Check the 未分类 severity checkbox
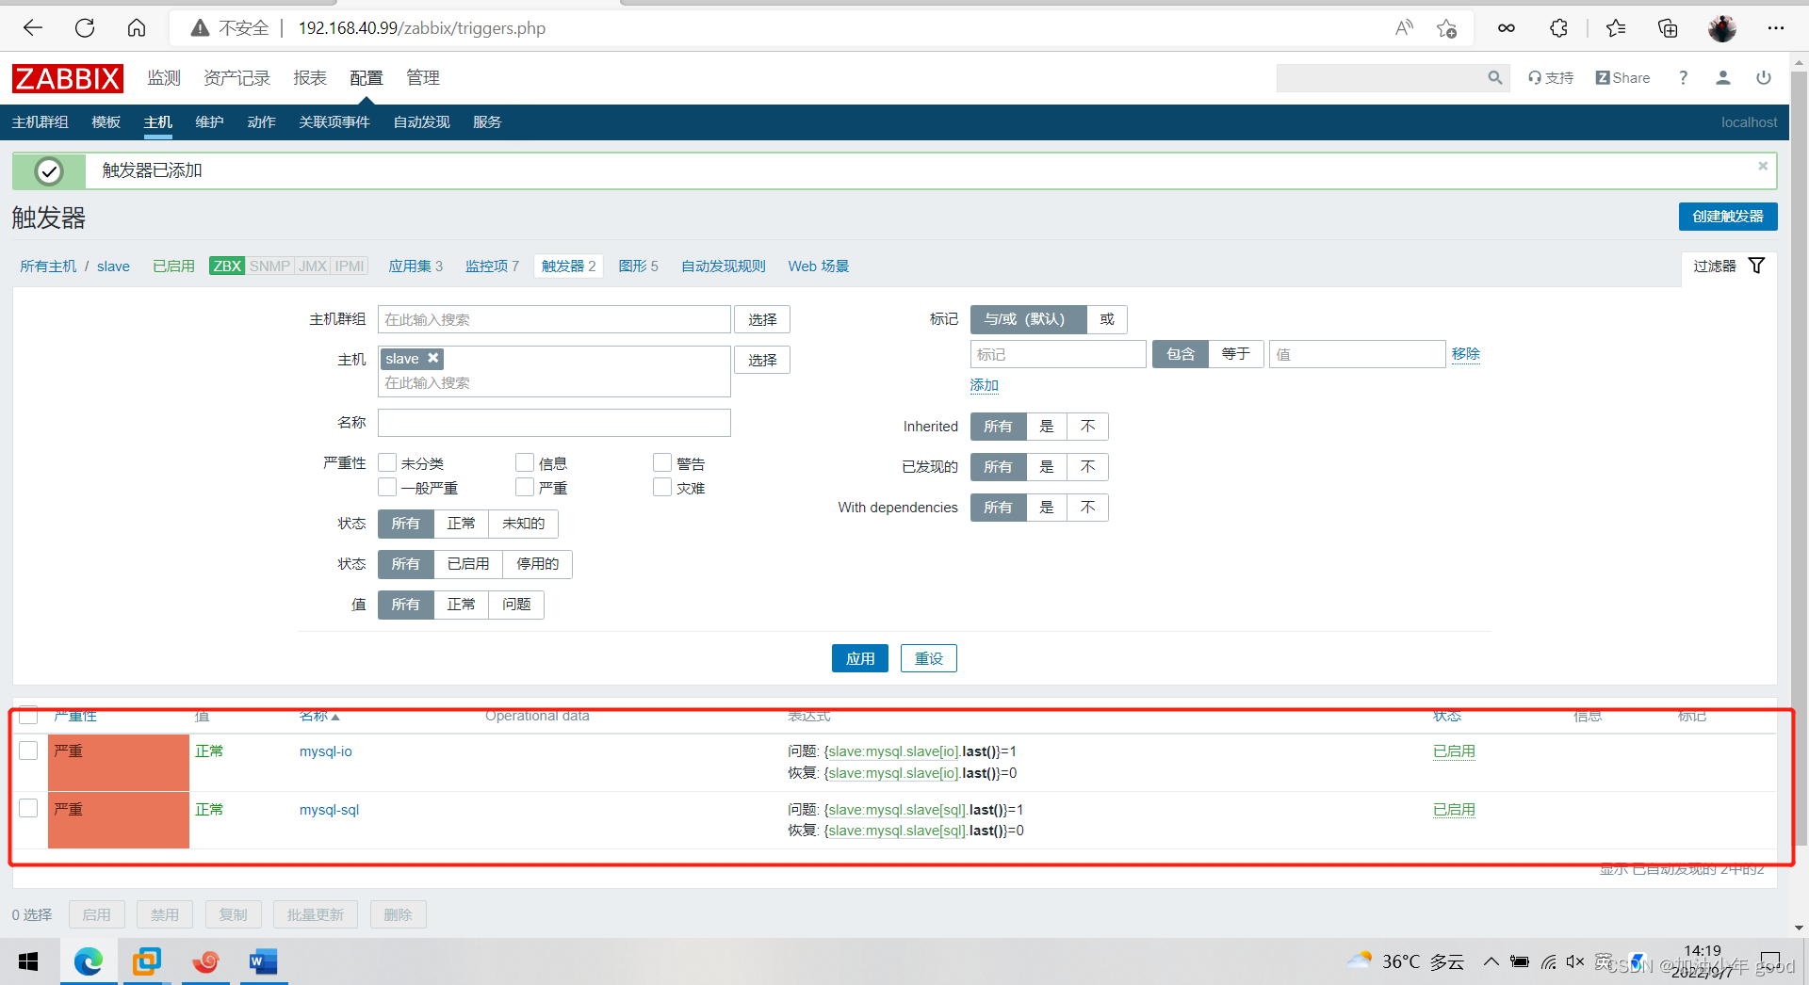The height and width of the screenshot is (985, 1809). pyautogui.click(x=387, y=462)
